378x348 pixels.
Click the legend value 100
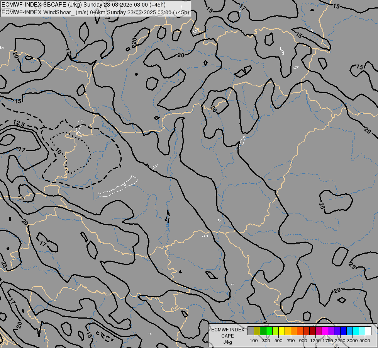point(254,341)
